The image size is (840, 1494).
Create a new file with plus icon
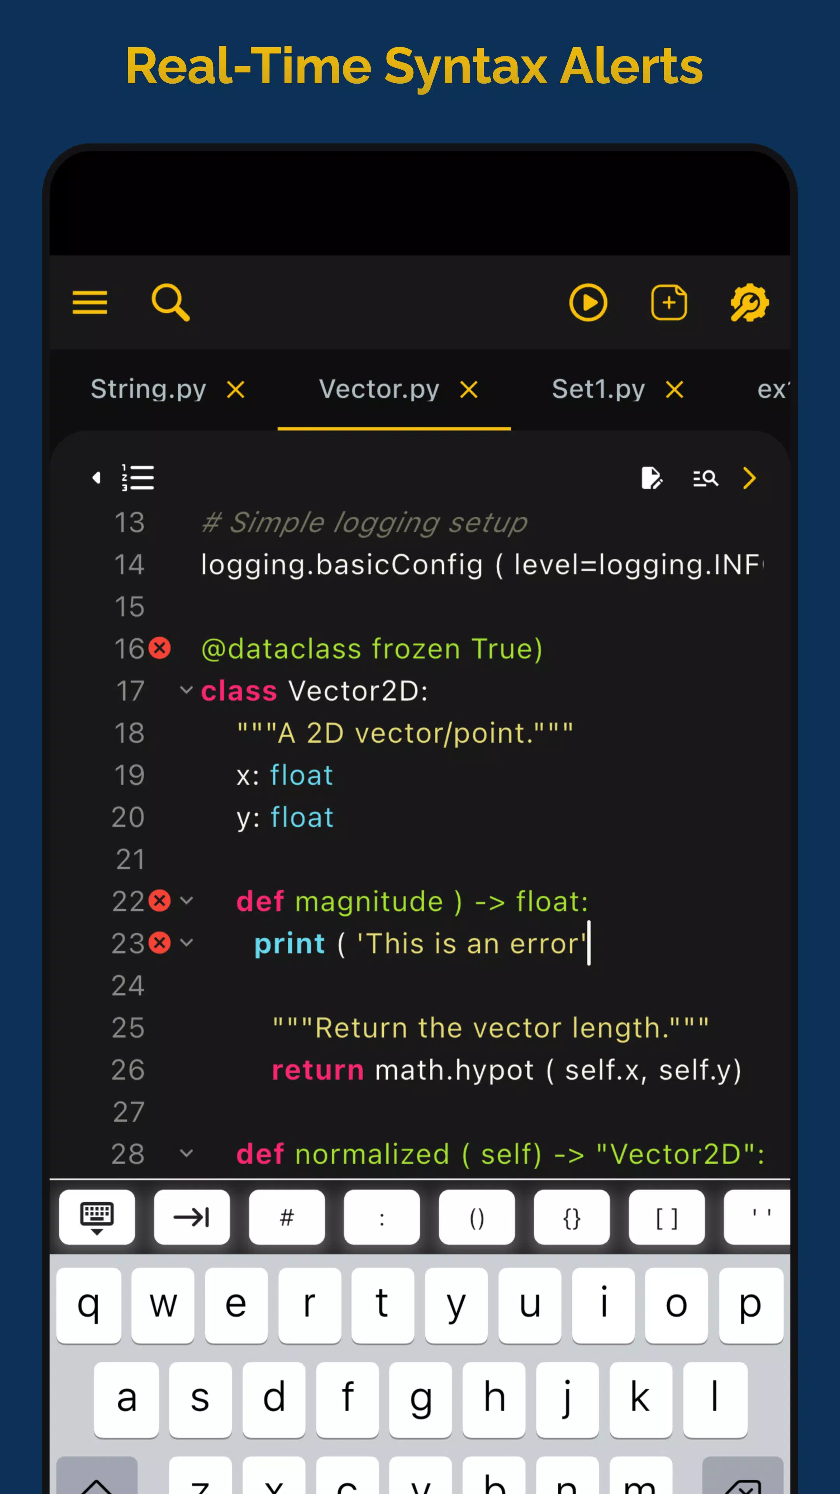[x=669, y=302]
